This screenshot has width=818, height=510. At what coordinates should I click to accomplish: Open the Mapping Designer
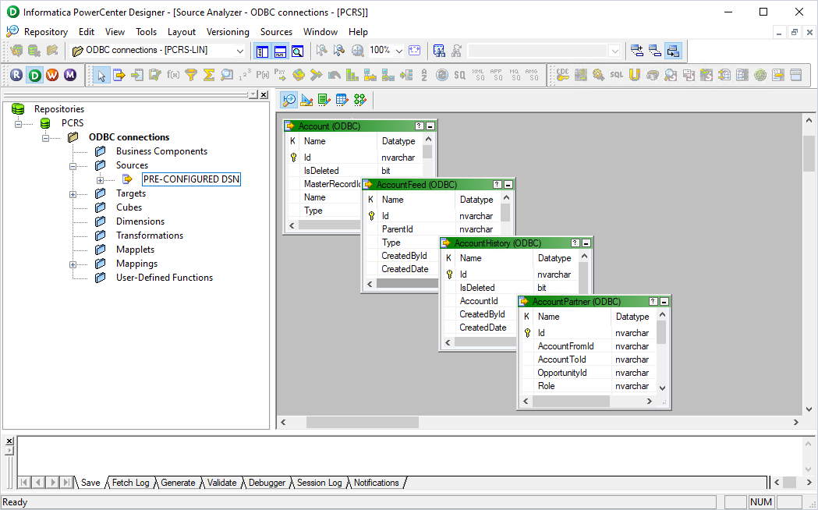pos(359,100)
